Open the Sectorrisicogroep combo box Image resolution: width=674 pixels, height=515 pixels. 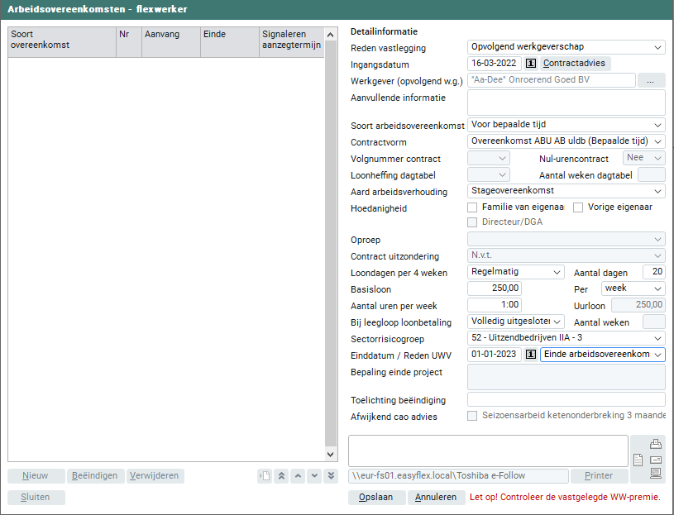[566, 338]
